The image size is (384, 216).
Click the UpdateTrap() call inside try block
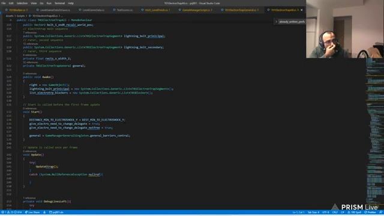coord(46,167)
